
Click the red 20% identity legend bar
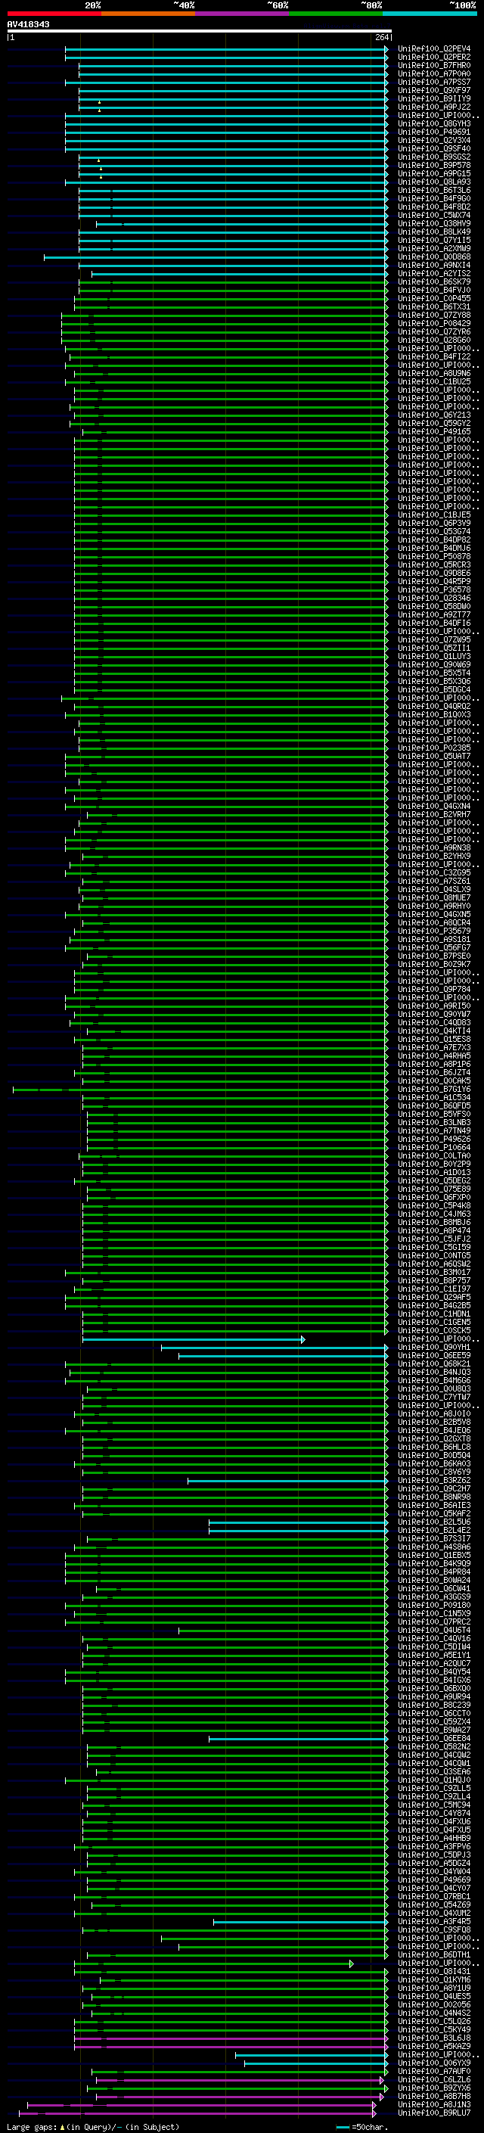[x=54, y=14]
